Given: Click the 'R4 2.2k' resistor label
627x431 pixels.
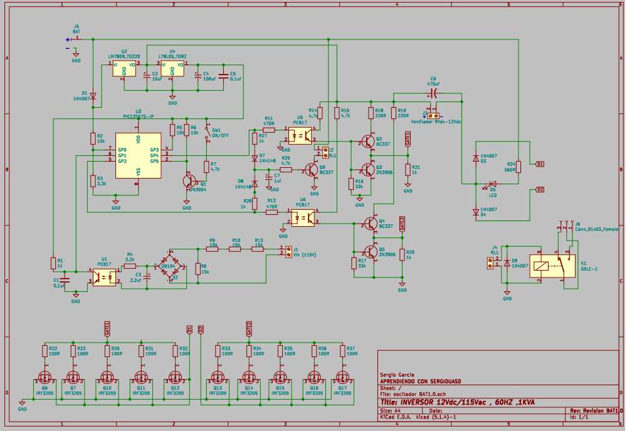Looking at the screenshot, I should coord(130,257).
